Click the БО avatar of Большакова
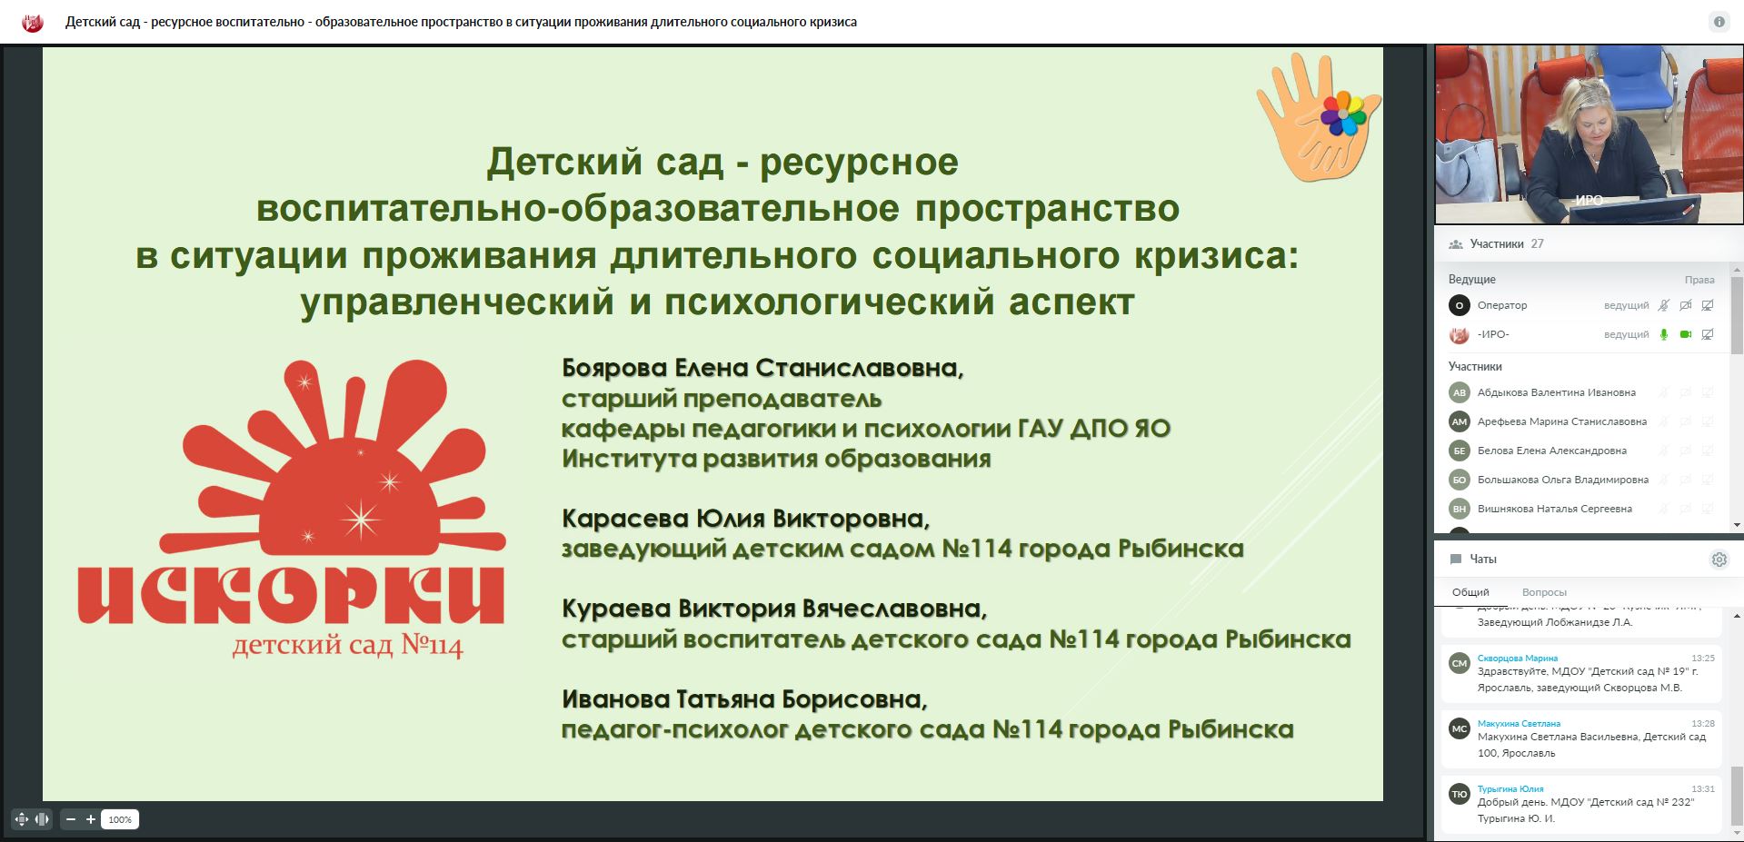 click(x=1460, y=480)
